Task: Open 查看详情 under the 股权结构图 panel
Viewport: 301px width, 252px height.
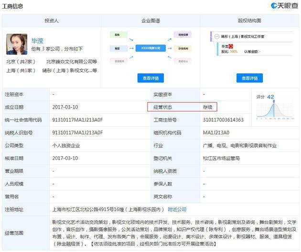Action: click(x=249, y=78)
